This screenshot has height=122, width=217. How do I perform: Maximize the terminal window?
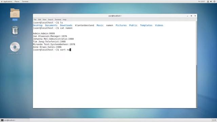click(x=191, y=16)
